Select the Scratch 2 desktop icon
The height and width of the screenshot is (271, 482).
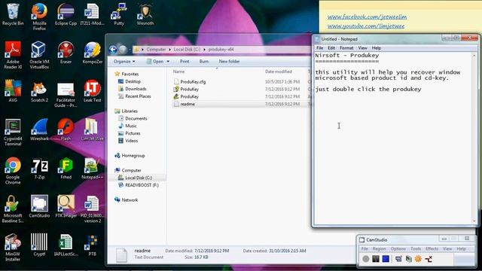pos(39,91)
